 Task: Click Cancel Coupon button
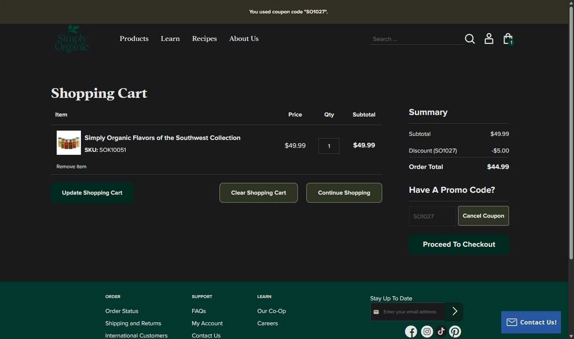(483, 216)
